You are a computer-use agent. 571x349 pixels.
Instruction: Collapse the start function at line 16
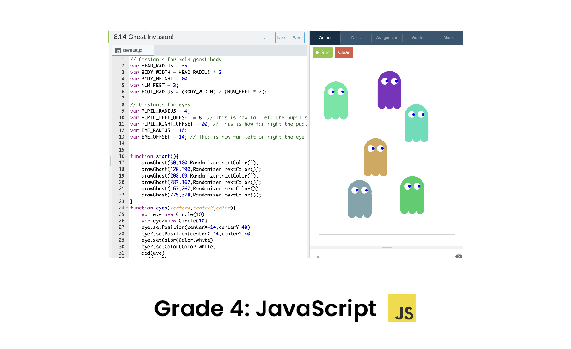point(127,156)
